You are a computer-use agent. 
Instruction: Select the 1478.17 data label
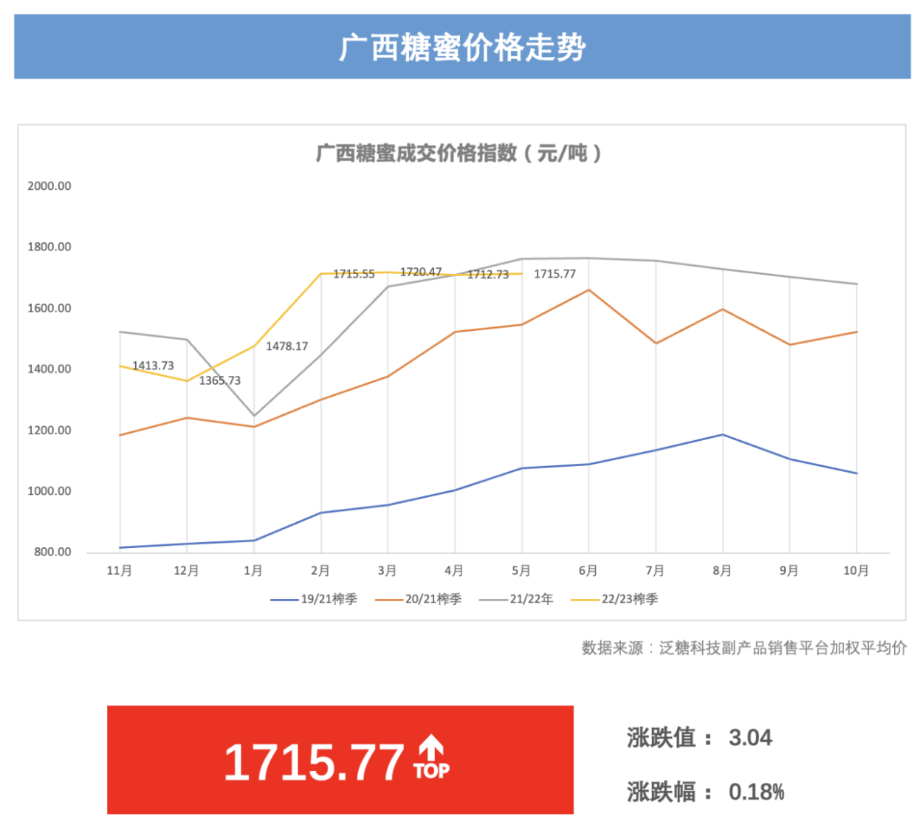pyautogui.click(x=286, y=346)
